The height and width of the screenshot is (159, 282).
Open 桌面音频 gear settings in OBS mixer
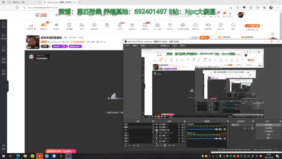click(225, 129)
